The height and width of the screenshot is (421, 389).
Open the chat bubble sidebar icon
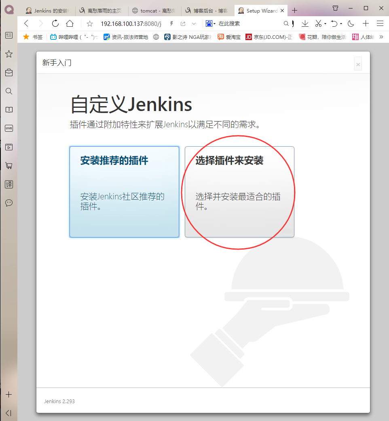pyautogui.click(x=9, y=203)
